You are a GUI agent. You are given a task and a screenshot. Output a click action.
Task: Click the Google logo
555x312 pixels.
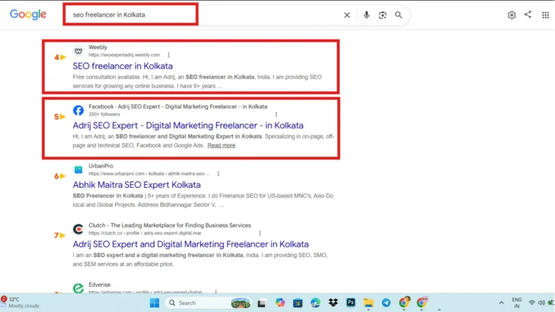click(x=28, y=14)
